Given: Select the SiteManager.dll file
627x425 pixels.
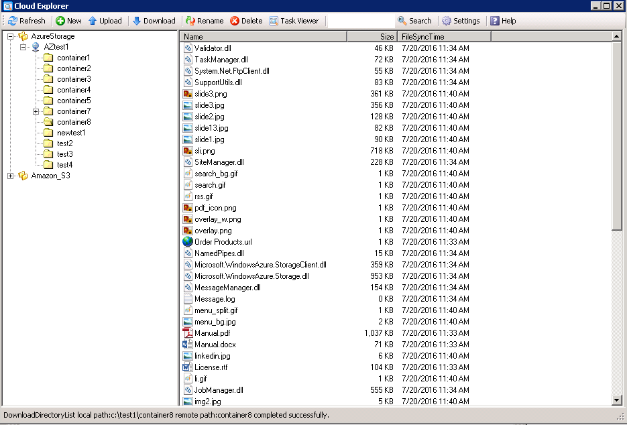Looking at the screenshot, I should pos(219,162).
